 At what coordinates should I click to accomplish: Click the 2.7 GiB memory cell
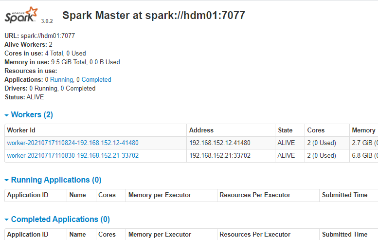point(364,143)
